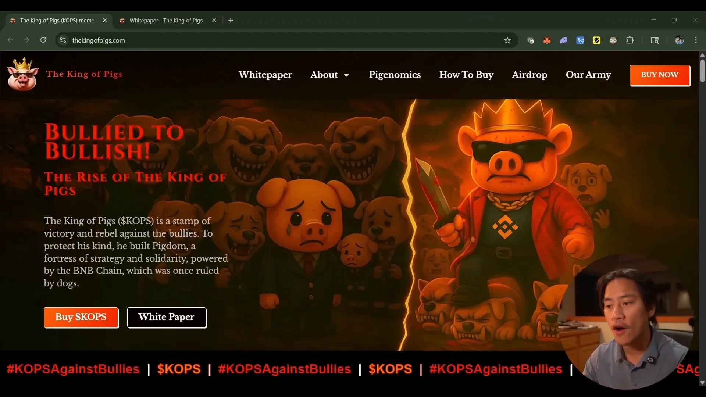This screenshot has height=397, width=706.
Task: Switch to Whitepaper - The King of Pigs tab
Action: click(x=166, y=21)
